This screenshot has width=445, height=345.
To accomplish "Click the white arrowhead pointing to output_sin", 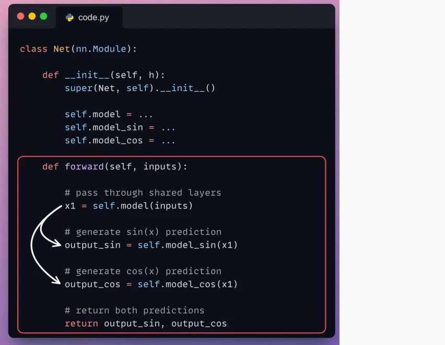I will tap(57, 244).
